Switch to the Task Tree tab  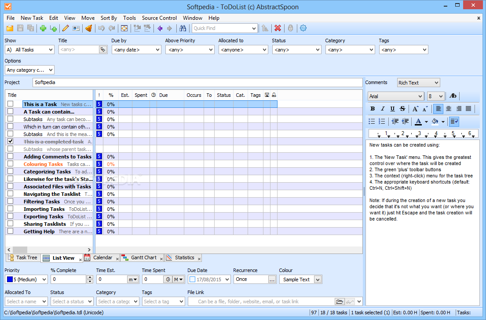click(x=23, y=257)
